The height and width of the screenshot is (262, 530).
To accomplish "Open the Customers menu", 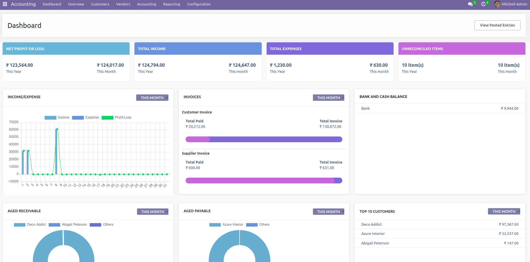I will 100,4.
